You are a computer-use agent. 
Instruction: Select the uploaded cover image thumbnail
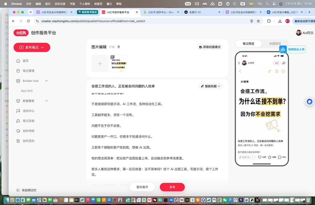coord(119,64)
